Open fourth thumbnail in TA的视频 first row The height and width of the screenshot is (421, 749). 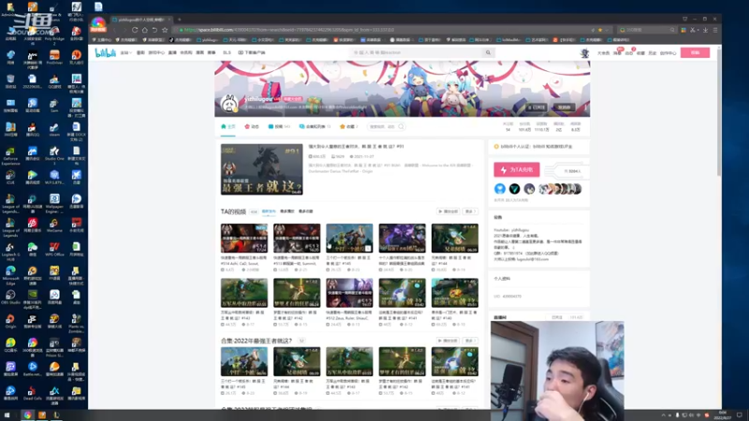402,239
